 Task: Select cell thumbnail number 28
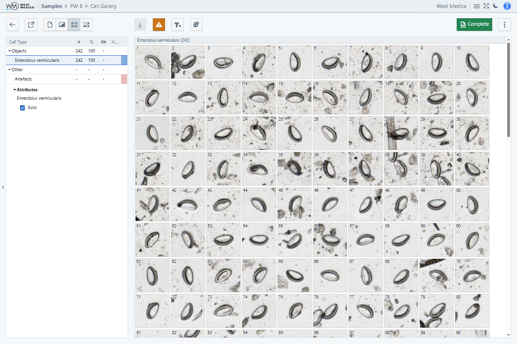401,133
